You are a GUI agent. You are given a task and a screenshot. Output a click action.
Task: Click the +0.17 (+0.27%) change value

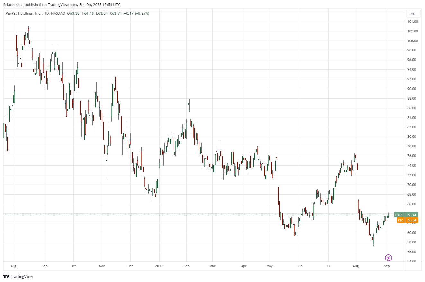click(x=137, y=13)
